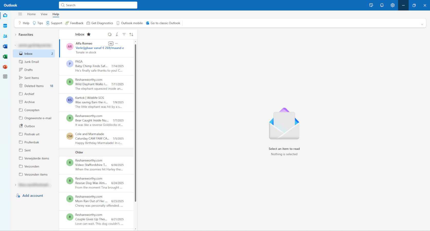Open the Mail app in left rail
Image resolution: width=430 pixels, height=231 pixels.
[5, 15]
